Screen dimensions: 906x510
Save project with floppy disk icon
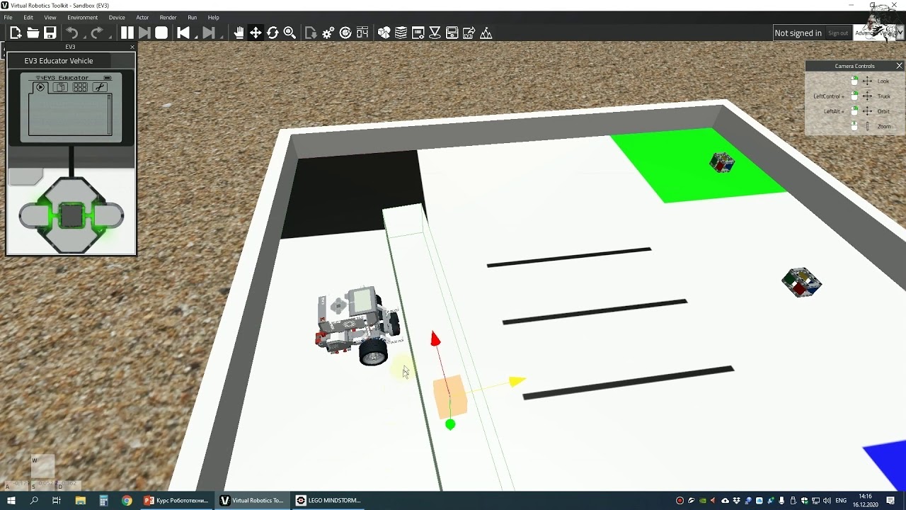[x=50, y=33]
